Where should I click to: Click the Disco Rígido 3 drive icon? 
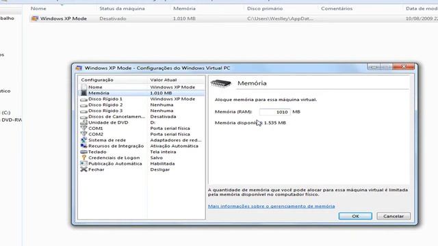click(x=83, y=111)
